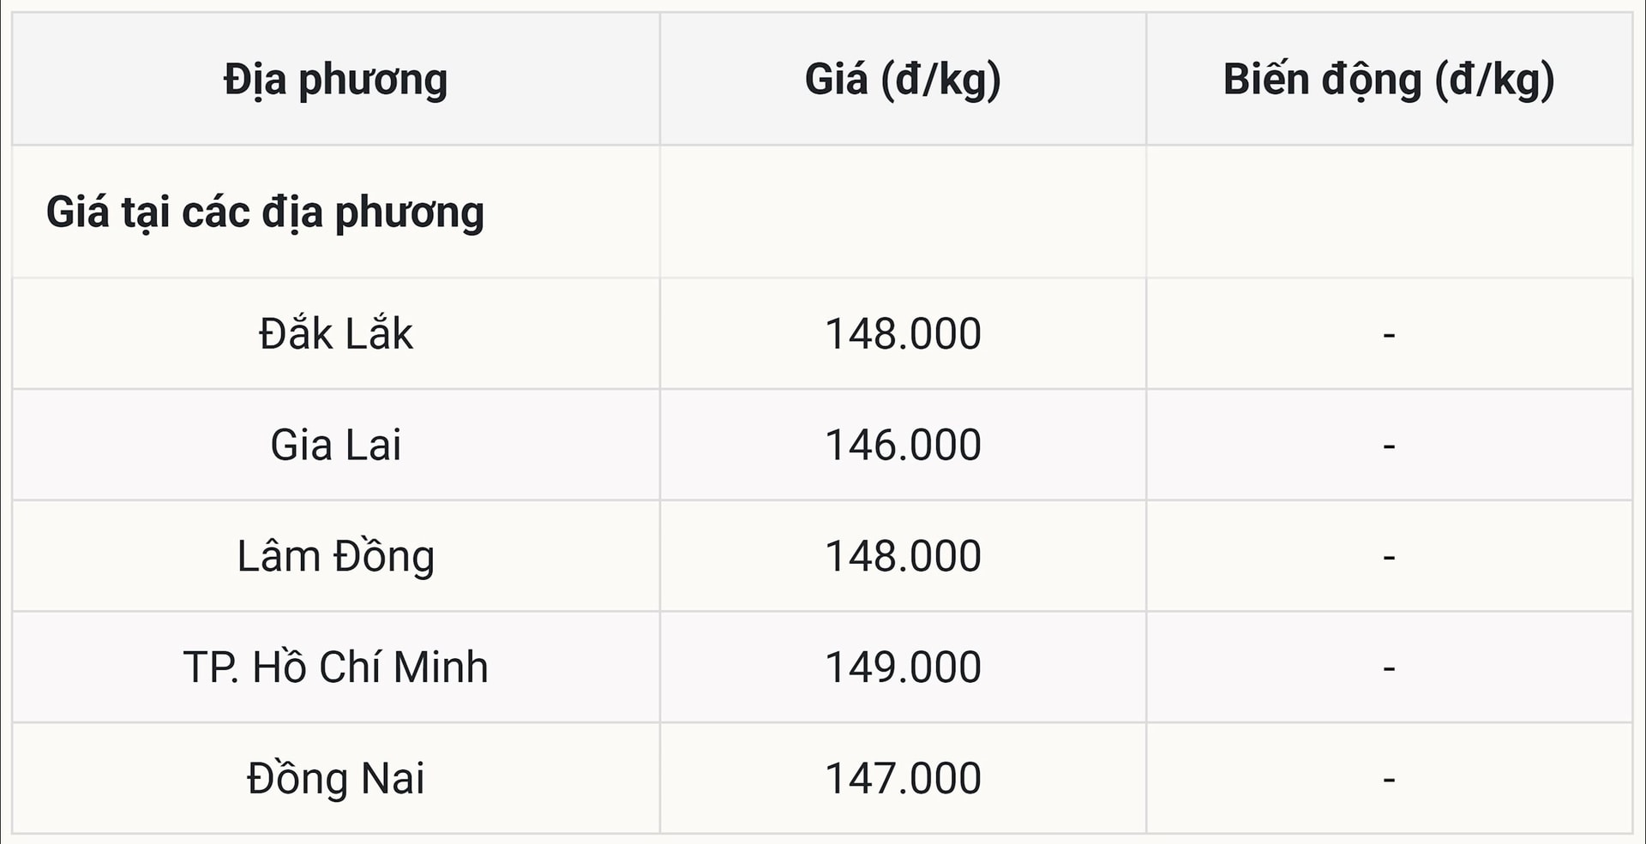Screen dimensions: 1646x844
Task: Select the 148.000 price in Lâm Đồng row
Action: point(903,556)
